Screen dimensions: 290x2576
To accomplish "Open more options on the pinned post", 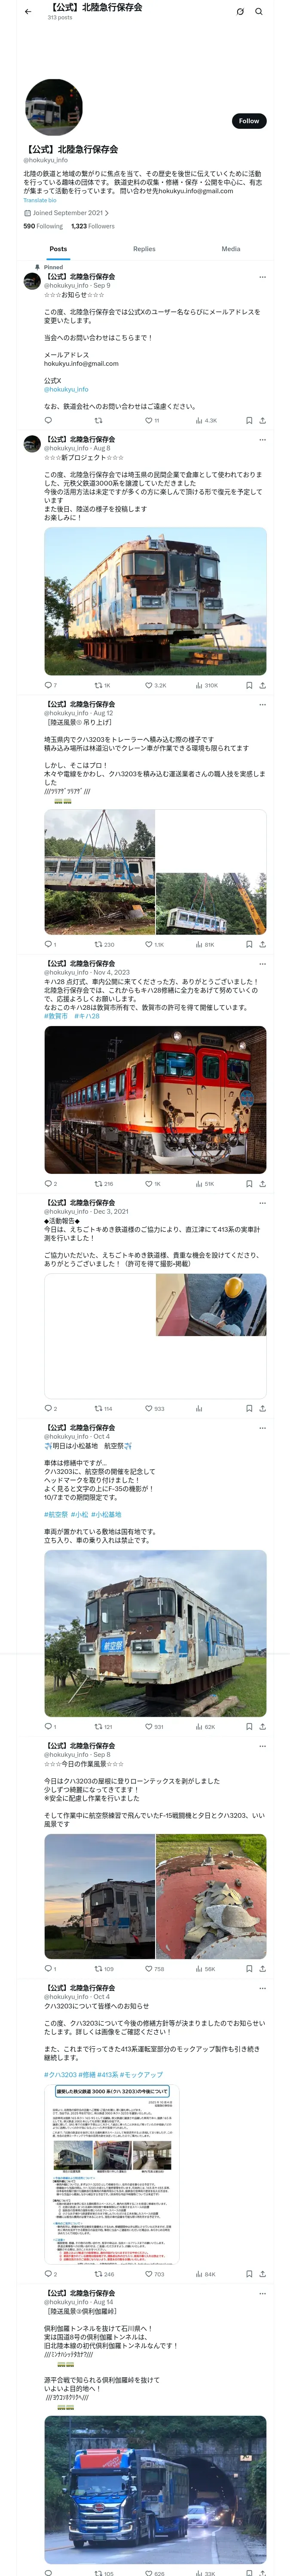I will tap(263, 277).
